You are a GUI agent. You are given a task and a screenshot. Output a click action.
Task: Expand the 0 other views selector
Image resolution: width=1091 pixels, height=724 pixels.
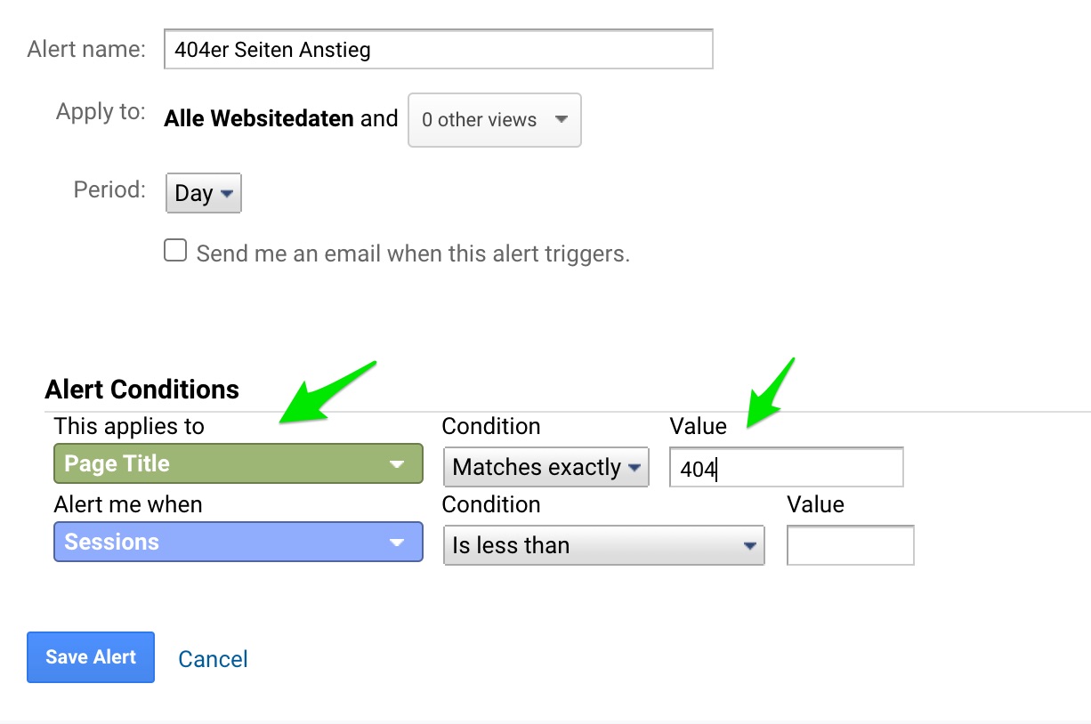pyautogui.click(x=494, y=120)
